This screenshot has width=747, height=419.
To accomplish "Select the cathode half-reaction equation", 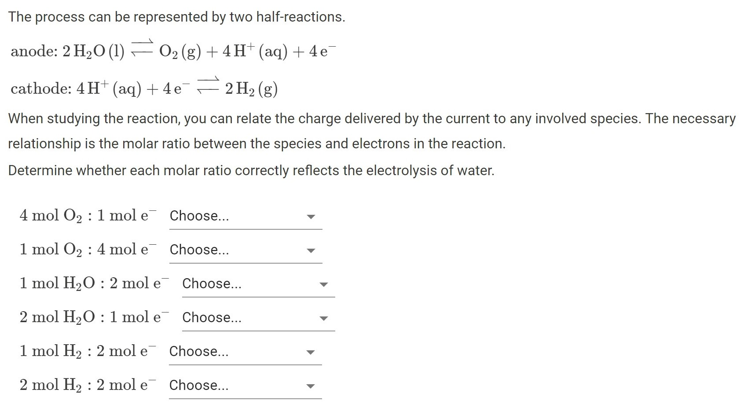I will [145, 88].
